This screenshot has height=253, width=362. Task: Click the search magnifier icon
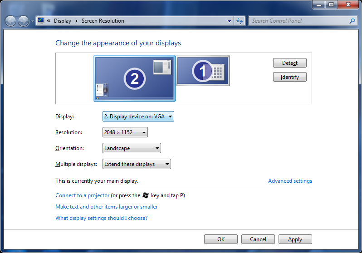pyautogui.click(x=352, y=21)
